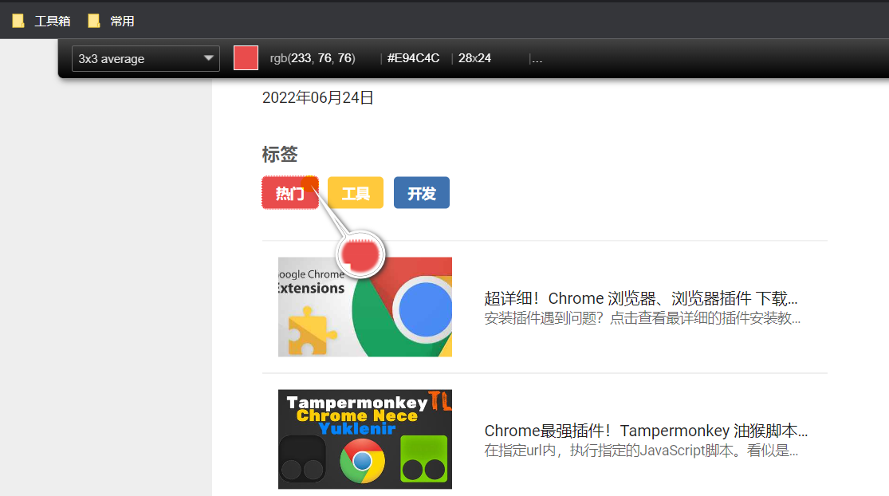Screen dimensions: 889x496
Task: Click the ellipsis more options in color picker bar
Action: 537,59
